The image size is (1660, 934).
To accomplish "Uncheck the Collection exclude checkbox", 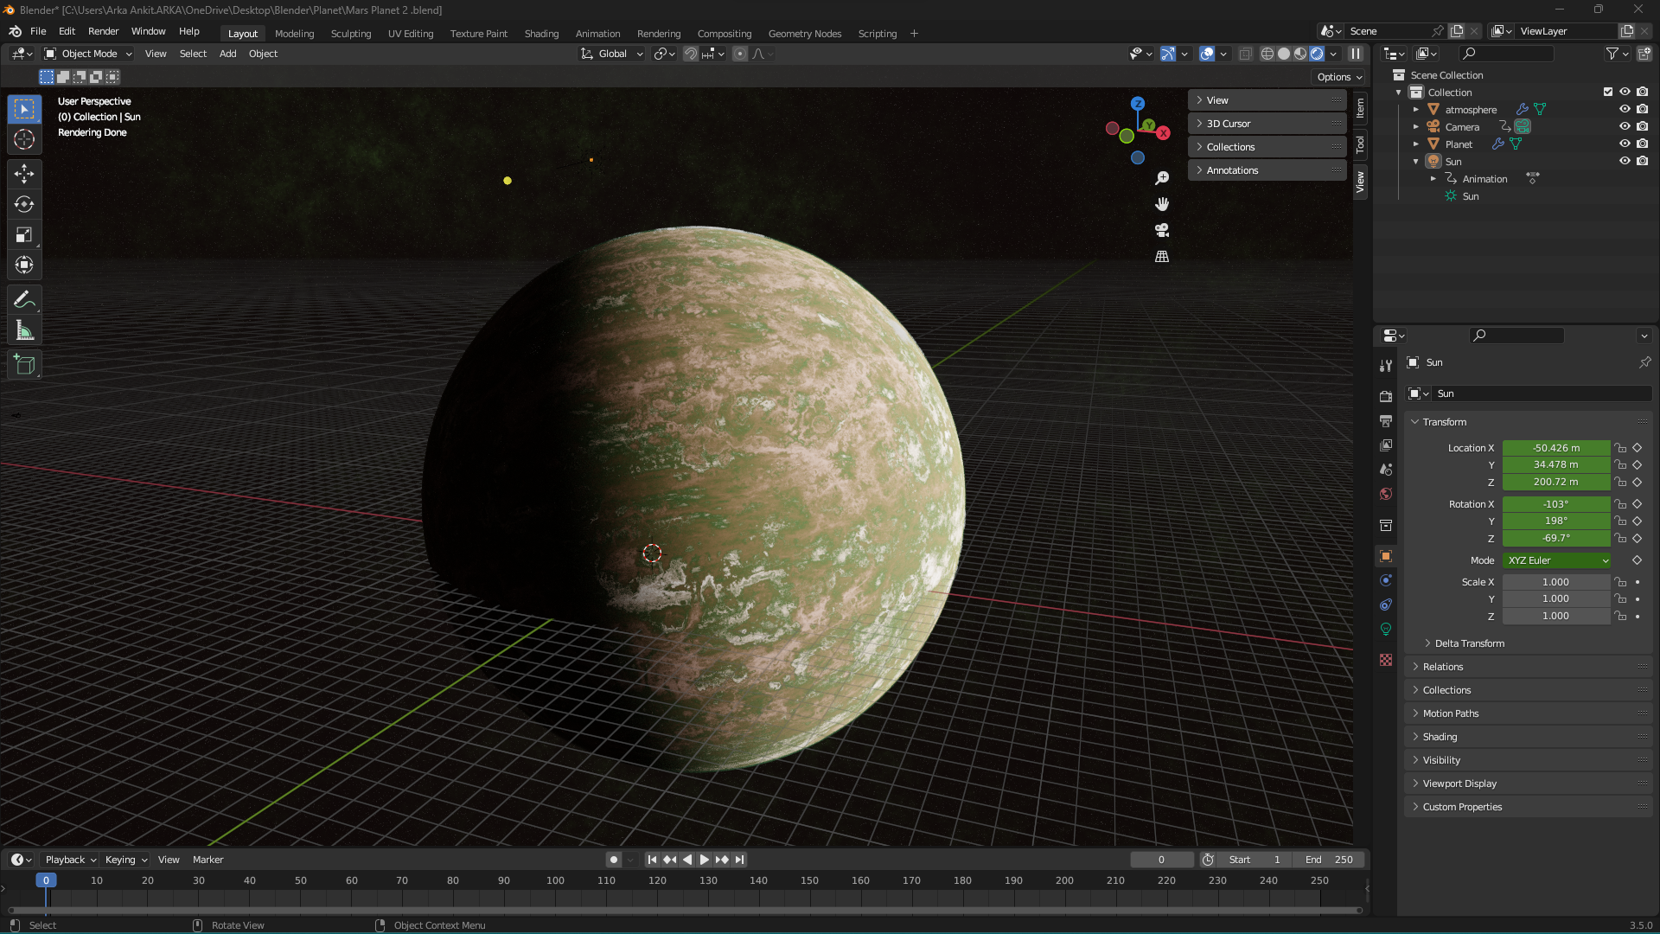I will click(1608, 92).
